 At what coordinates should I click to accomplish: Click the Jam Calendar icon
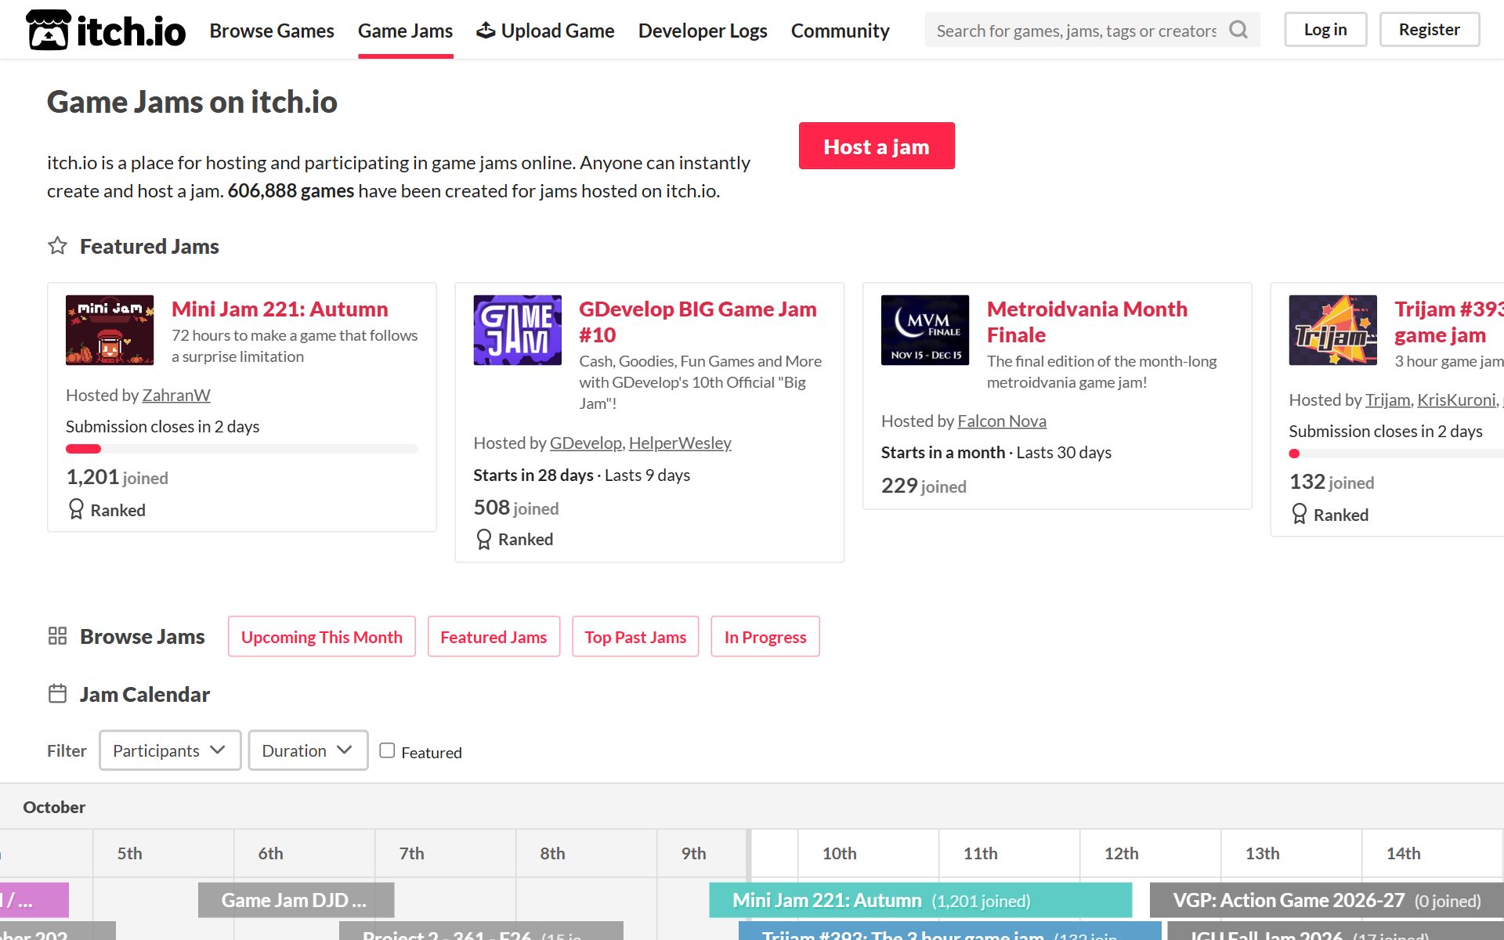[57, 694]
